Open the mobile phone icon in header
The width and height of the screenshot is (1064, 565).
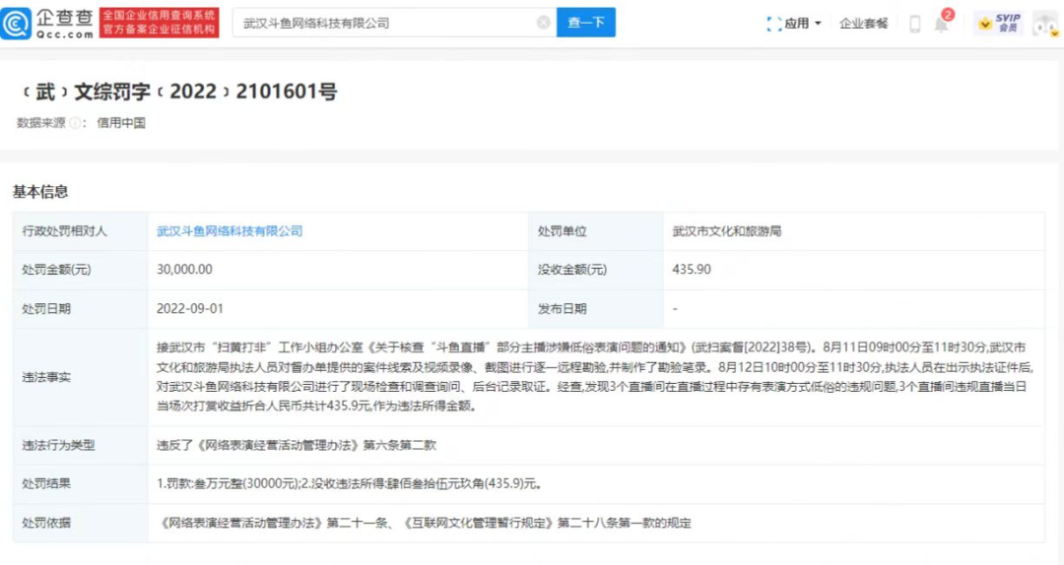pyautogui.click(x=914, y=24)
